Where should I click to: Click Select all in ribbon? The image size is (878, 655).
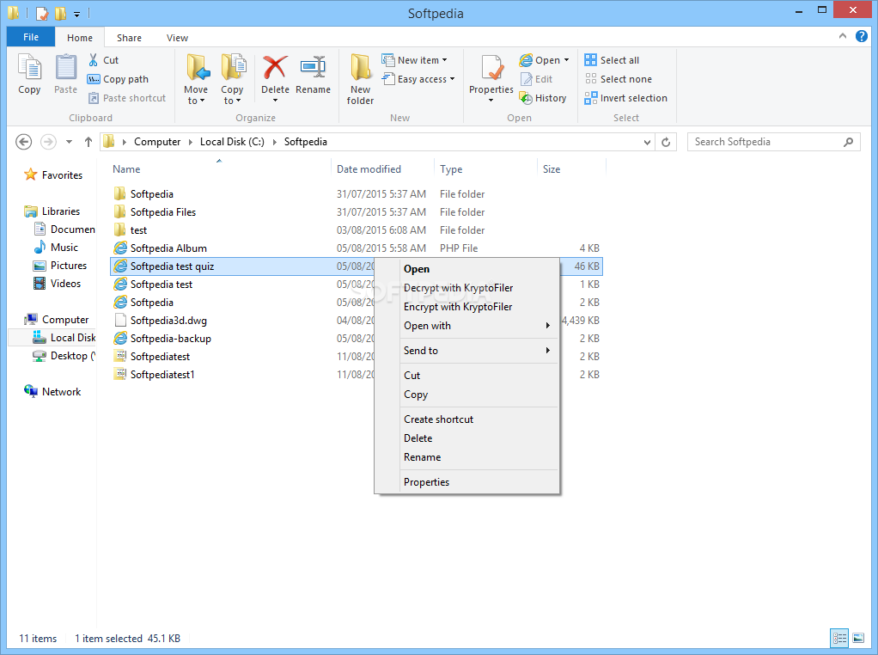click(x=612, y=60)
